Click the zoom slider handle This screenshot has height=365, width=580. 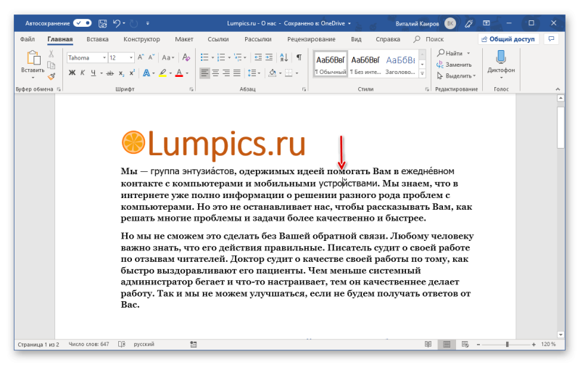507,344
